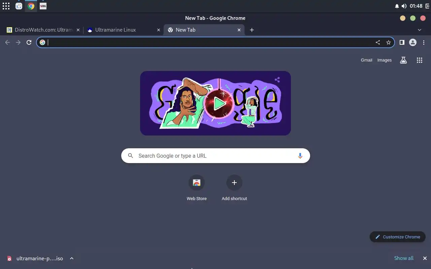Click the green maximize window button
The height and width of the screenshot is (269, 431).
(413, 18)
